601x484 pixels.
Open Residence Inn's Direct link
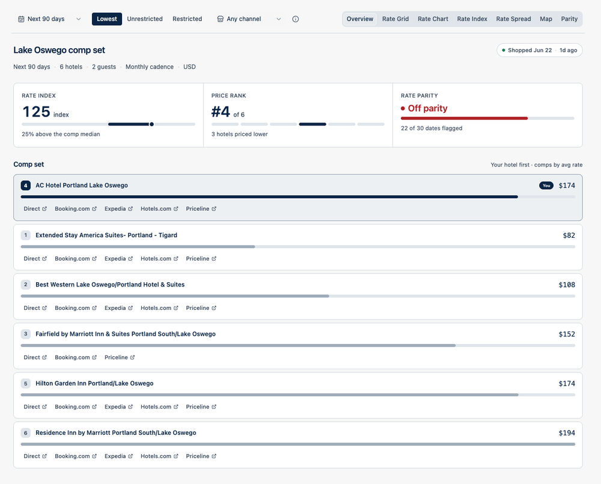[x=35, y=456]
